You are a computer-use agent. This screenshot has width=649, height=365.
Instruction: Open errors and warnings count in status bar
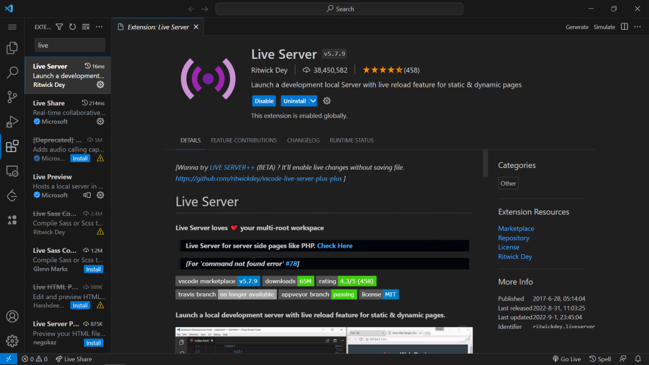[x=35, y=359]
